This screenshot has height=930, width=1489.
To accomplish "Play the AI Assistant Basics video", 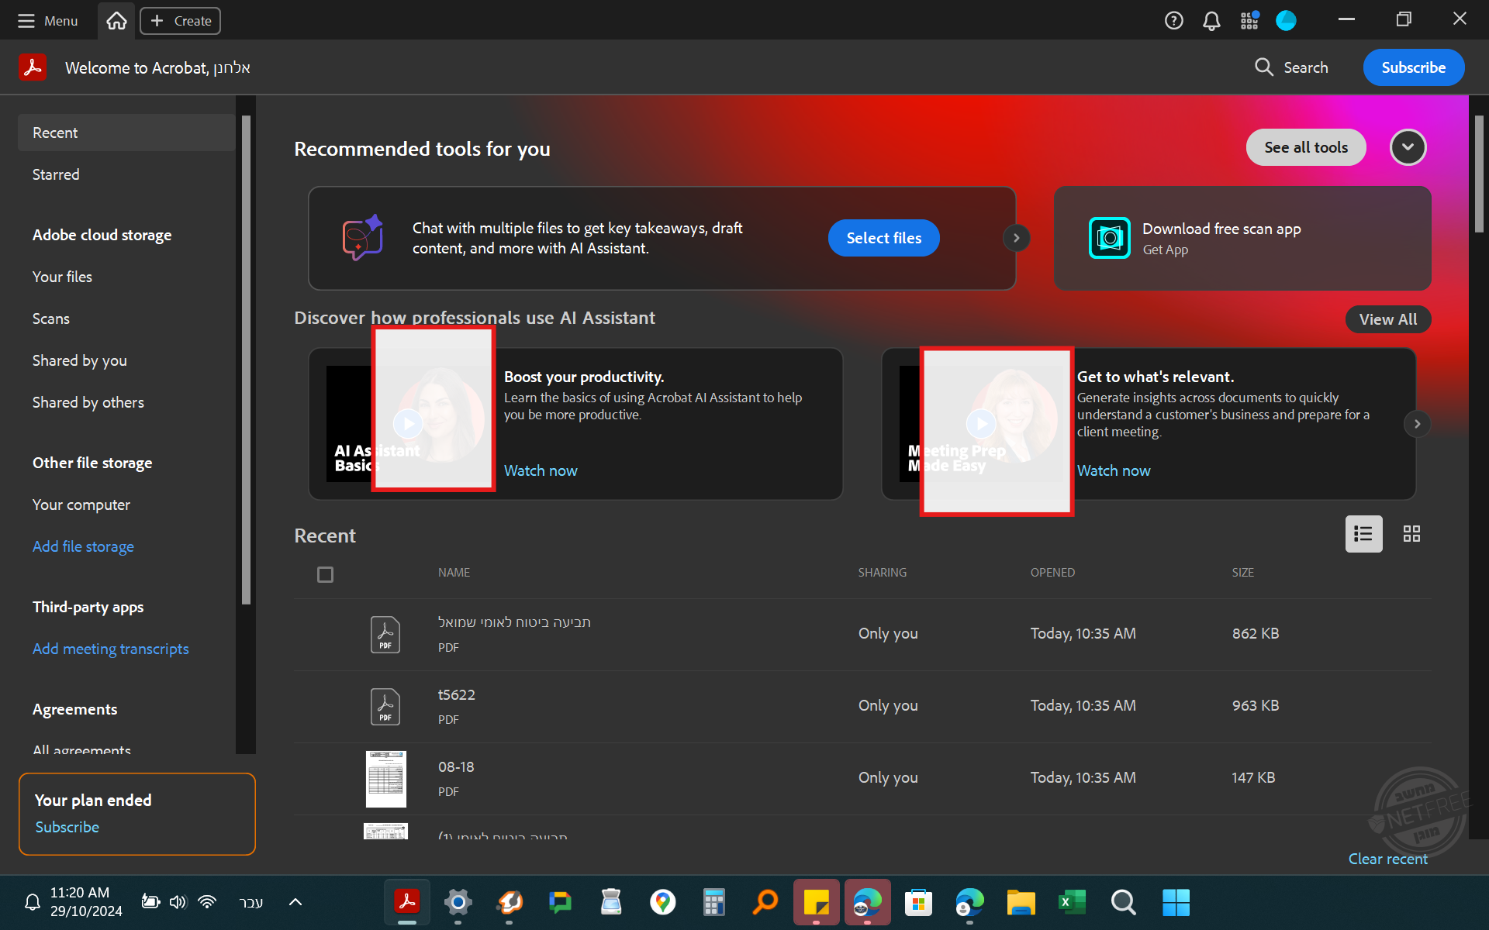I will 408,423.
